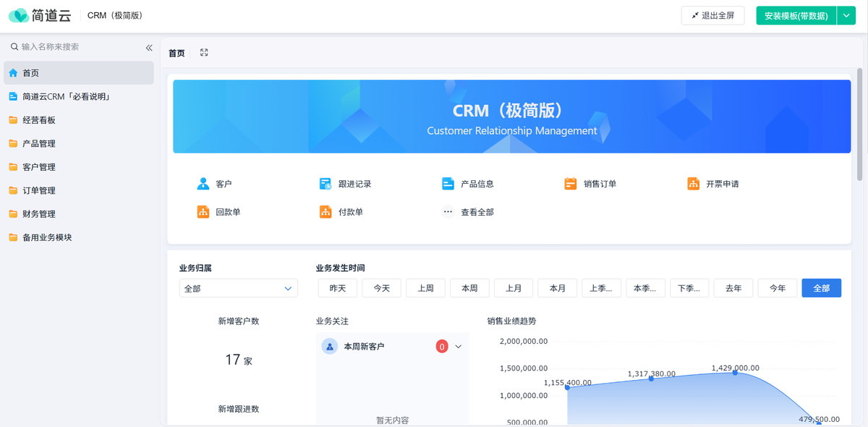Click the 1,317,380.00 chart data point
The image size is (868, 427).
click(651, 379)
